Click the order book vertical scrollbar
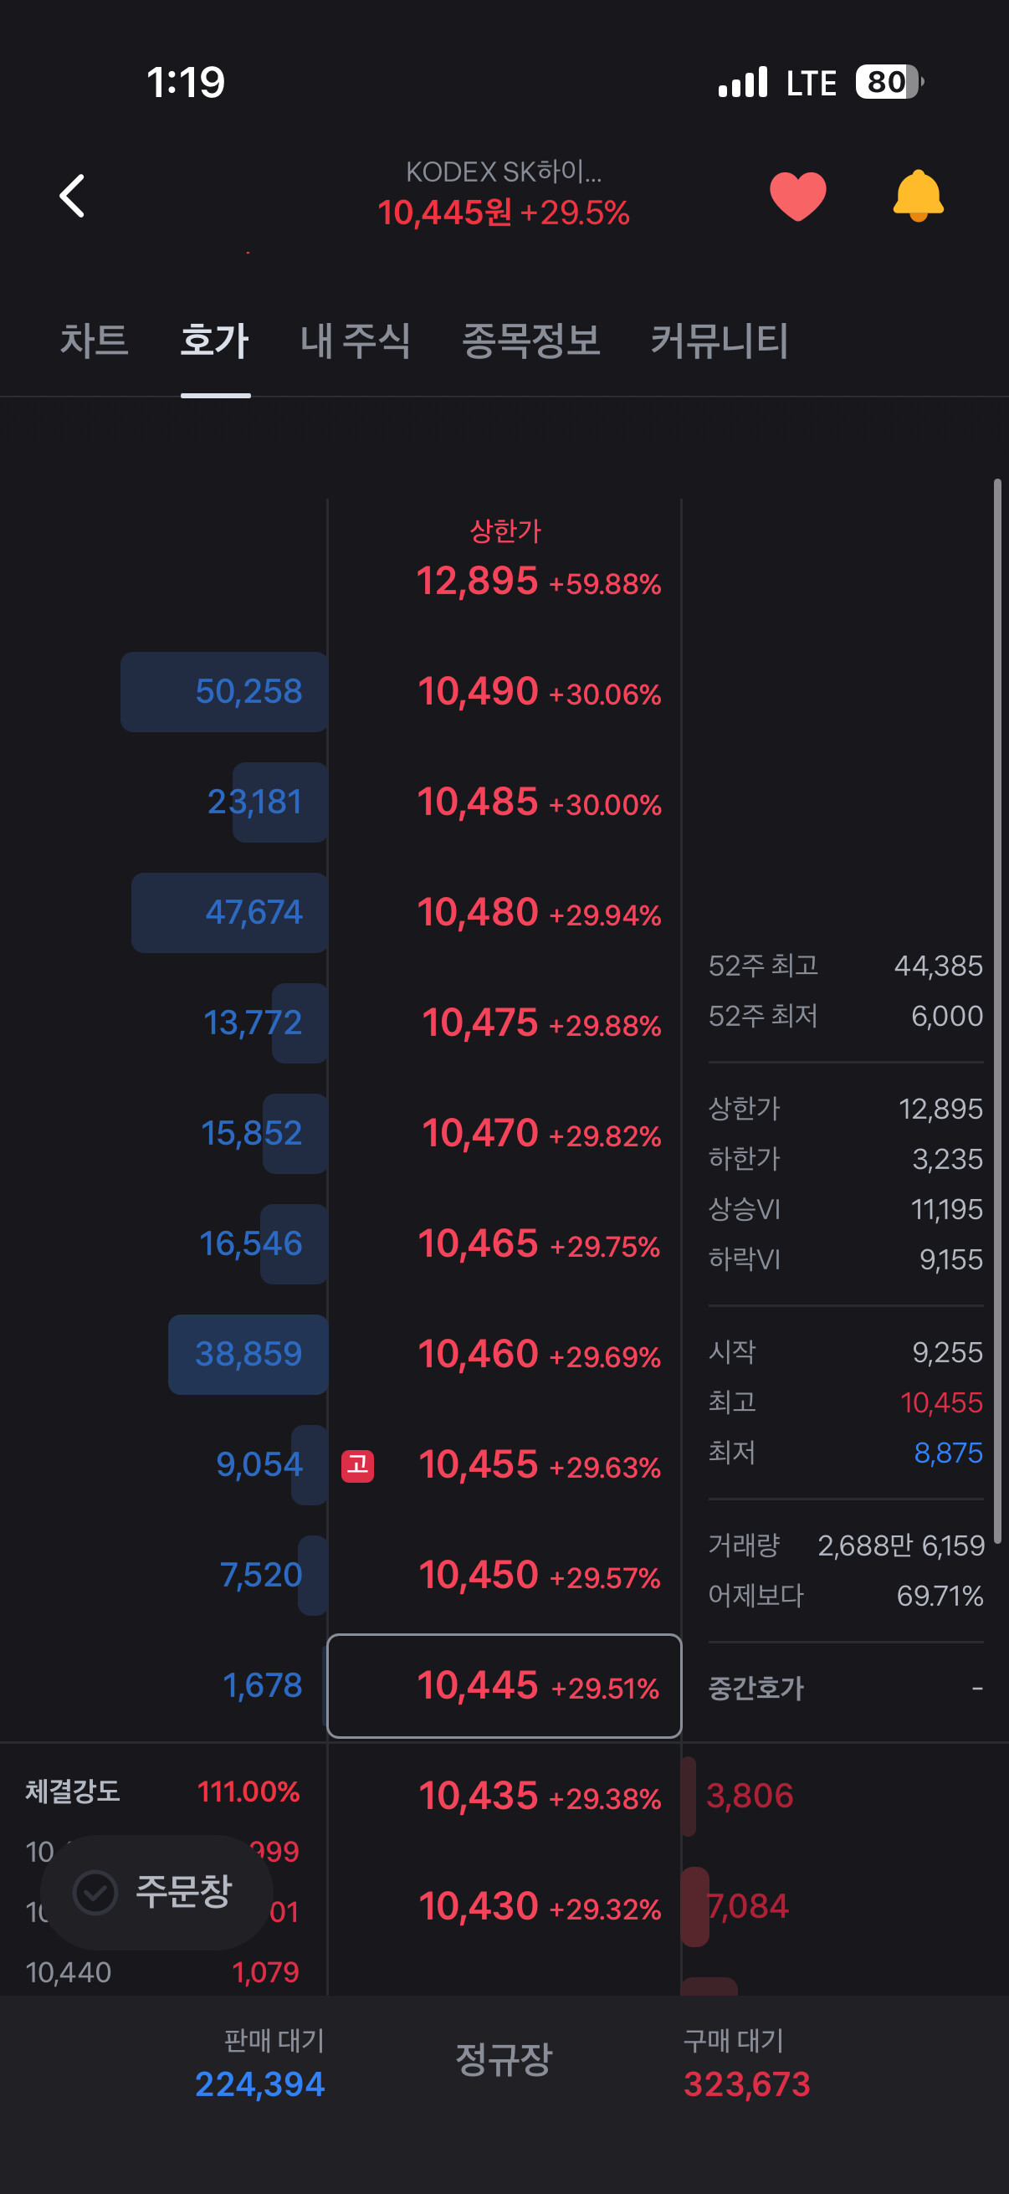This screenshot has width=1009, height=2194. 997,1011
